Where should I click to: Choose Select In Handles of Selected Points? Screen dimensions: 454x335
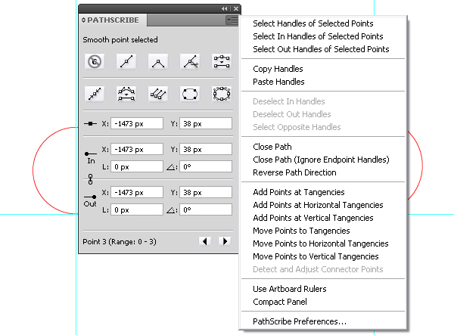(323, 36)
